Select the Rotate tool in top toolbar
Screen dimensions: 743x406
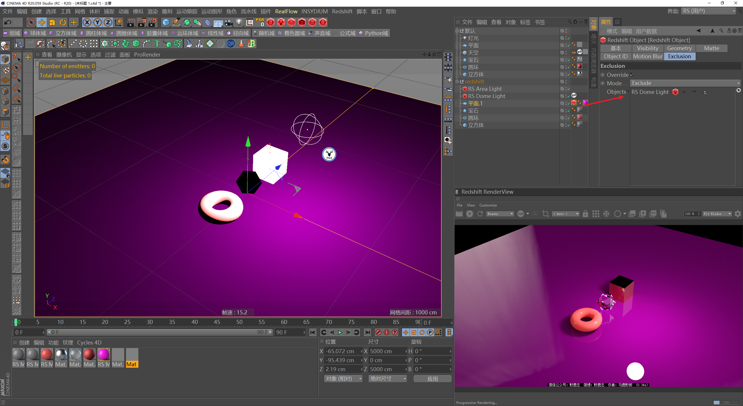tap(63, 22)
